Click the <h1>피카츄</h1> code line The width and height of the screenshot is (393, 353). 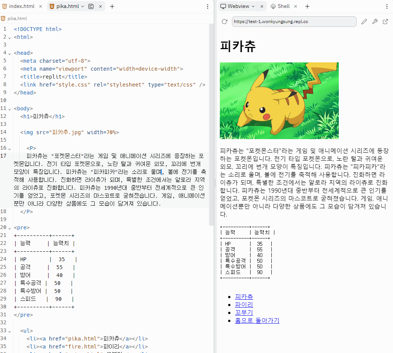pos(42,116)
